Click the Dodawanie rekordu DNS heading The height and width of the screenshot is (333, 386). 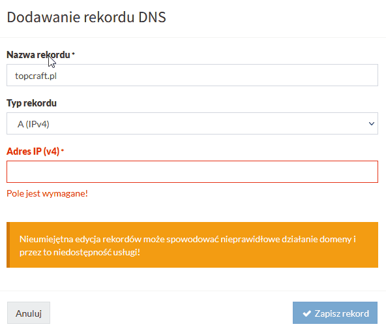87,17
